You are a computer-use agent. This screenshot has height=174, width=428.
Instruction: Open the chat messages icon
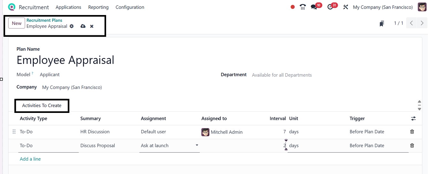point(314,7)
